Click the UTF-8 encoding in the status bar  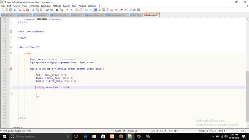[x=222, y=131]
